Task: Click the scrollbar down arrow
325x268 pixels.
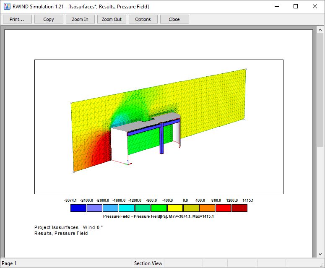Action: click(320, 254)
